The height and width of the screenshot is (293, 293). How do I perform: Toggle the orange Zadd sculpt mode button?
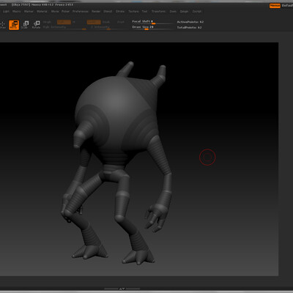click(x=94, y=22)
